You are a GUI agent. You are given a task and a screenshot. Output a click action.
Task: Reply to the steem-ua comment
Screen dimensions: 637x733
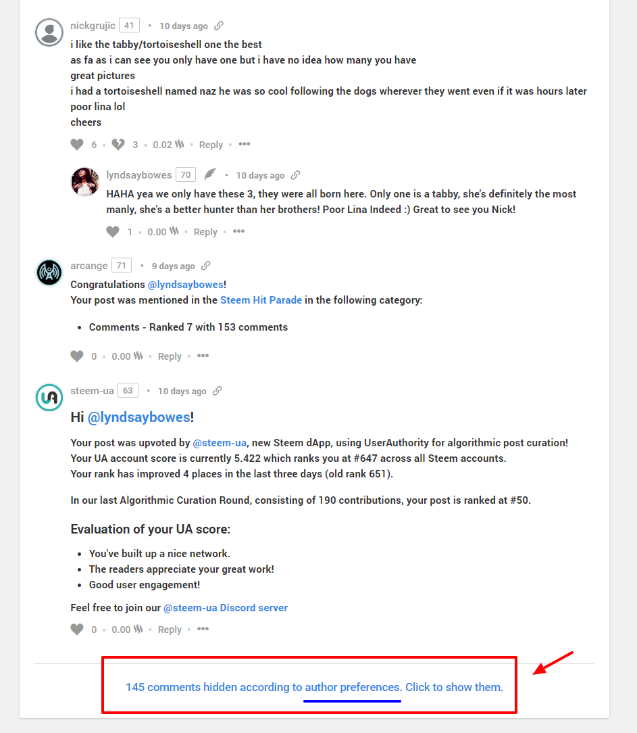[x=170, y=630]
